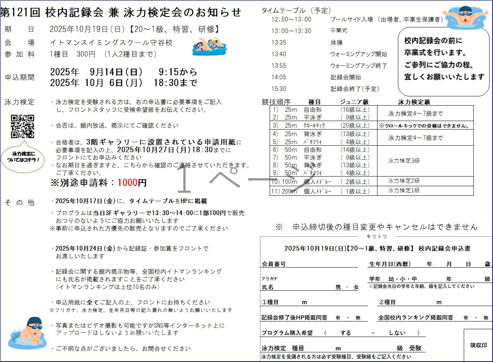Select 無 for 全国校内ランキング掲載同意
493x362 pixels.
tap(486, 318)
